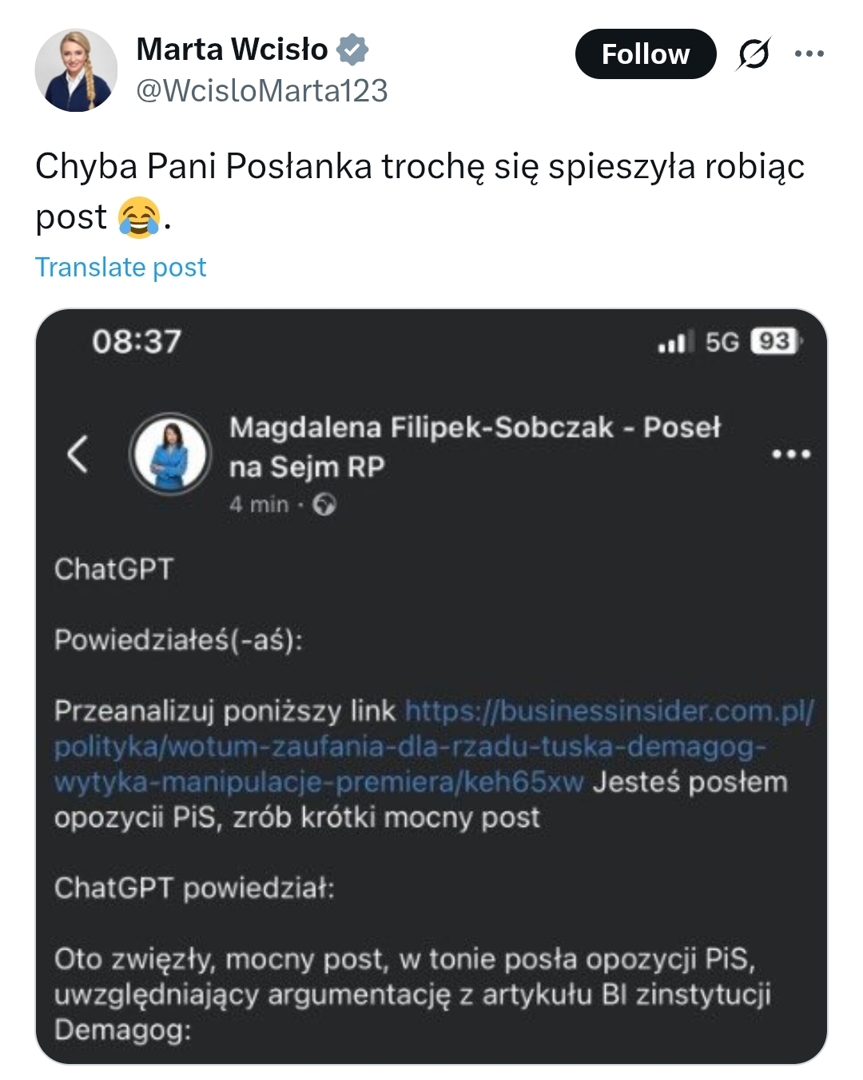
Task: Click the Translate post link
Action: pyautogui.click(x=121, y=267)
